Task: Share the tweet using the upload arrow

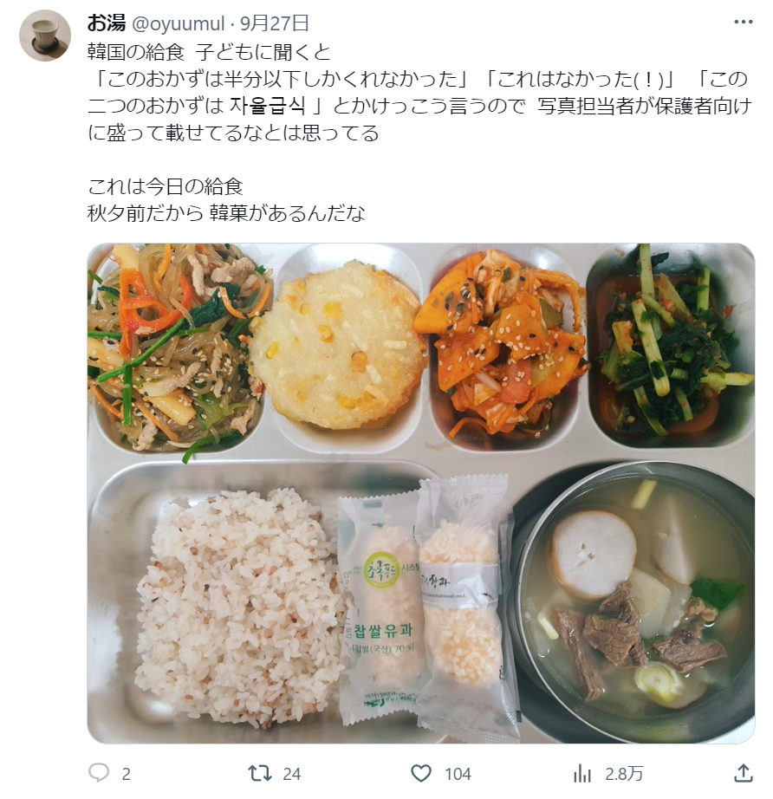Action: pos(744,773)
